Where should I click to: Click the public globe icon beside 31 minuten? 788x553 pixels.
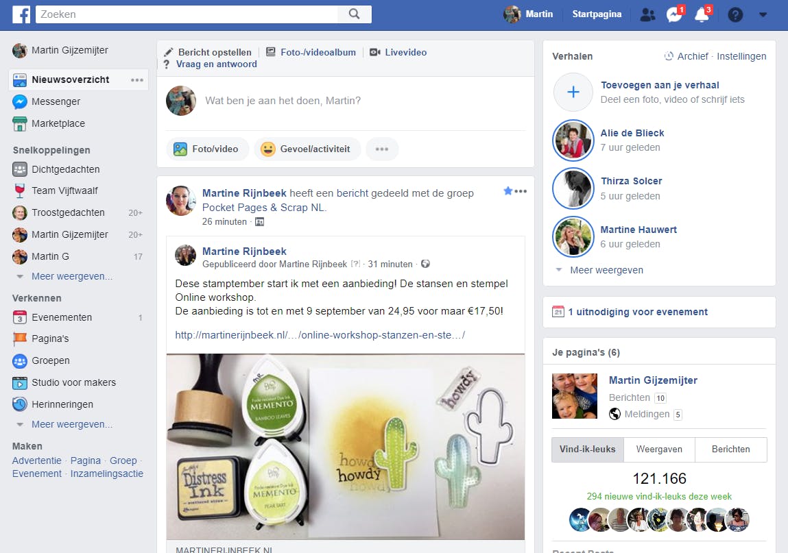click(x=425, y=264)
